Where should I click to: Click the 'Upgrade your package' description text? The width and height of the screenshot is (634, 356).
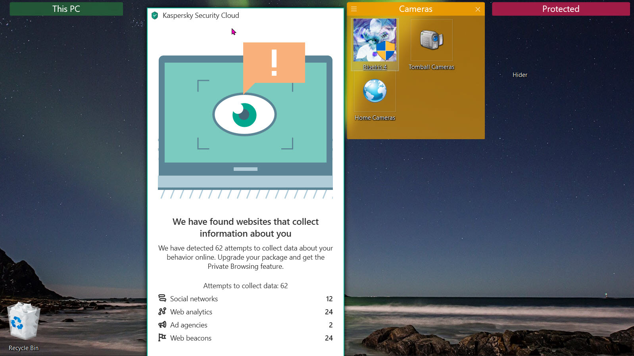click(246, 257)
